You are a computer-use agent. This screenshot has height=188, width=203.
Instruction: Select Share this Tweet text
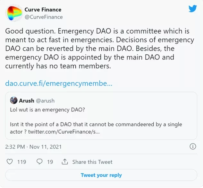coord(92,162)
